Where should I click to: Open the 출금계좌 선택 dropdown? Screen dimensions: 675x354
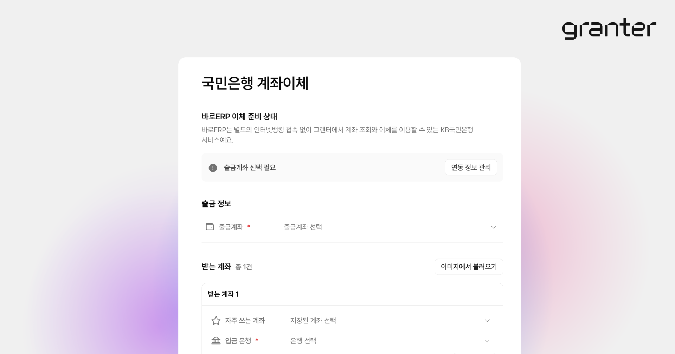point(390,227)
